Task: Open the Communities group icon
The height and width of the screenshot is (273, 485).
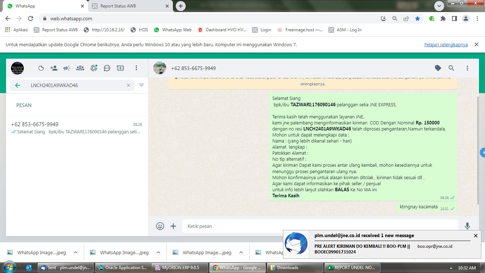Action: pos(80,68)
